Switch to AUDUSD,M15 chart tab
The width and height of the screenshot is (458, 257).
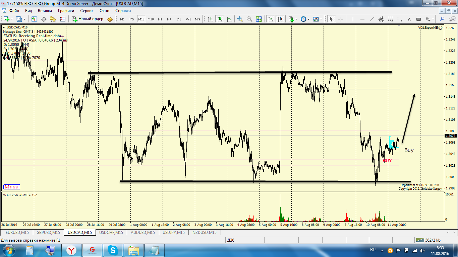143,232
